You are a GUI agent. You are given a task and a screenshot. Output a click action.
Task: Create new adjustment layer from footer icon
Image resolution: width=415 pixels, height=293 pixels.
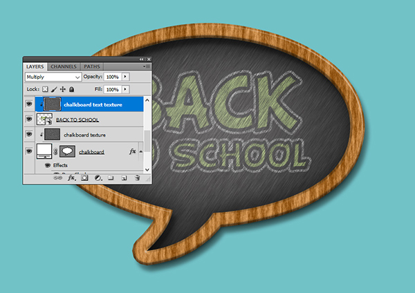[98, 178]
